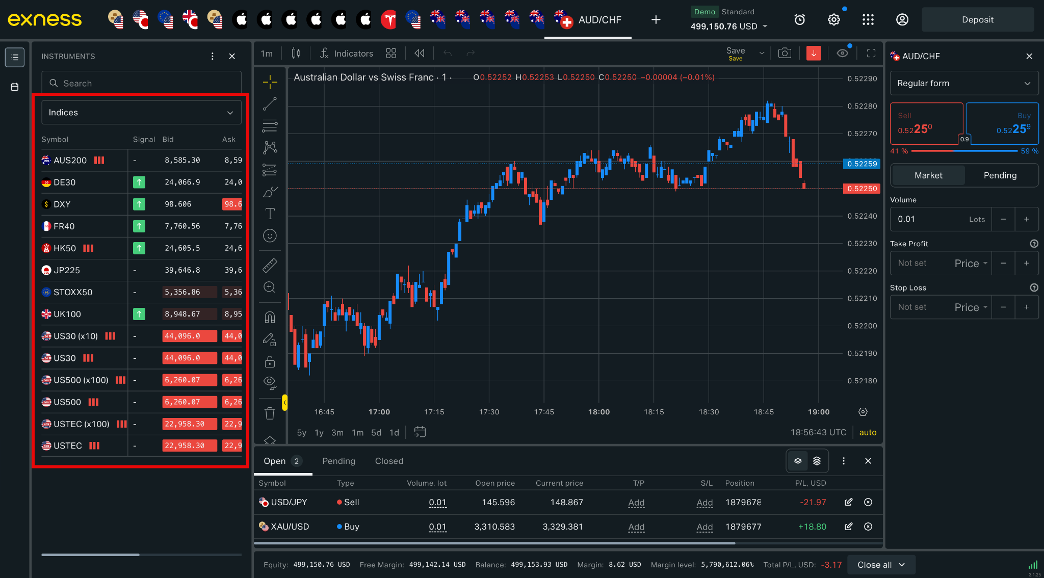The image size is (1044, 578).
Task: Show Take Profit help tooltip icon
Action: pos(1034,244)
